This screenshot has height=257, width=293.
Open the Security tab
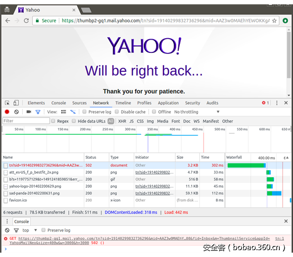(x=193, y=103)
